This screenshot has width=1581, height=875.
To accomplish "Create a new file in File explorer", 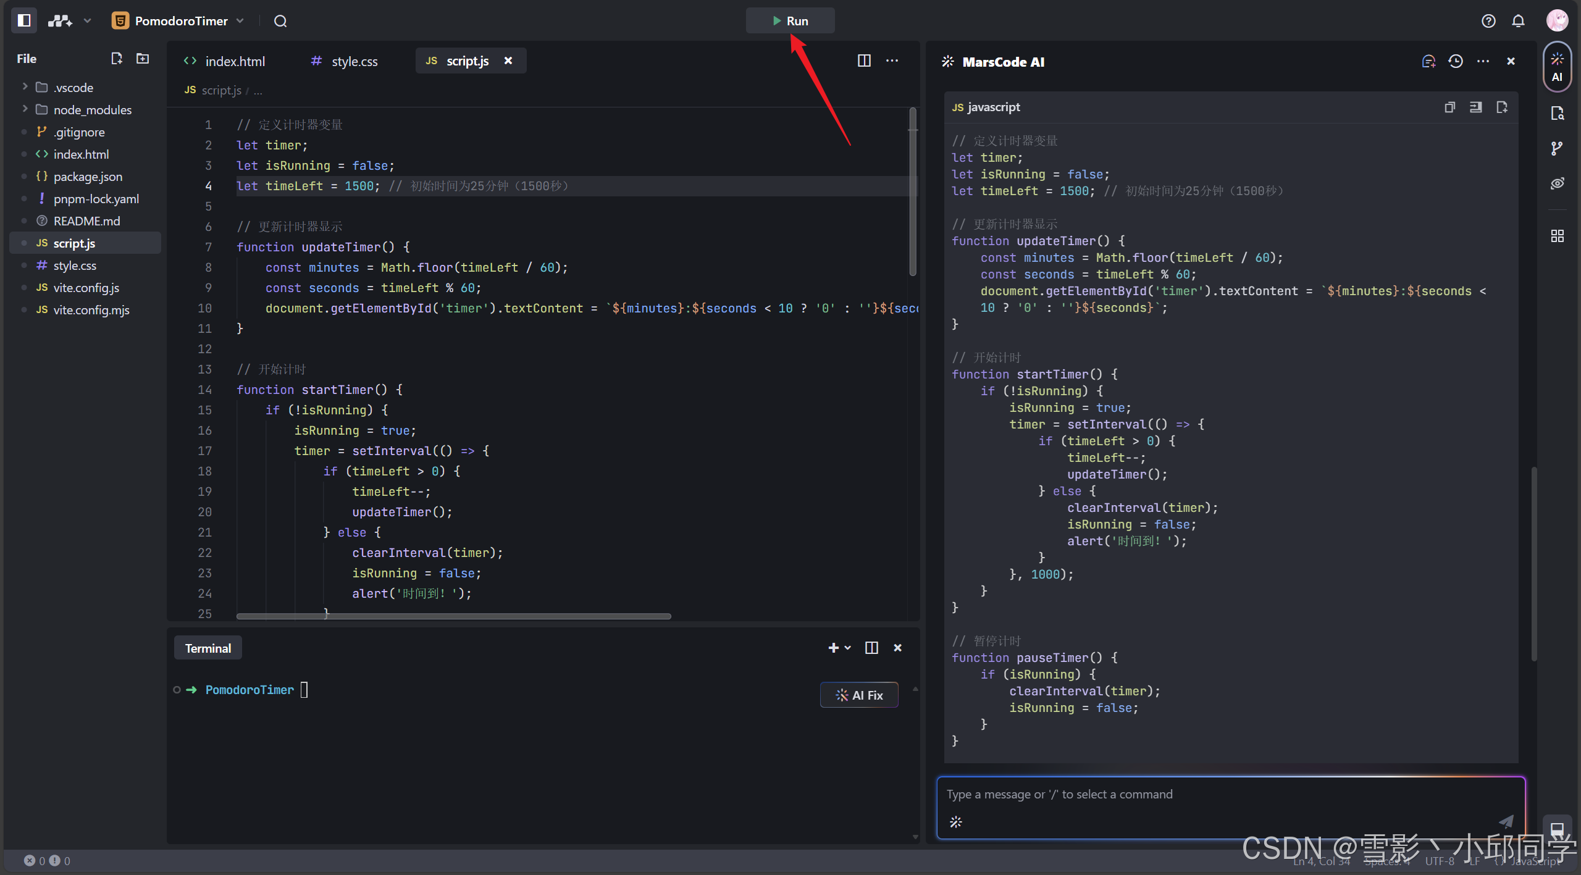I will click(x=116, y=59).
